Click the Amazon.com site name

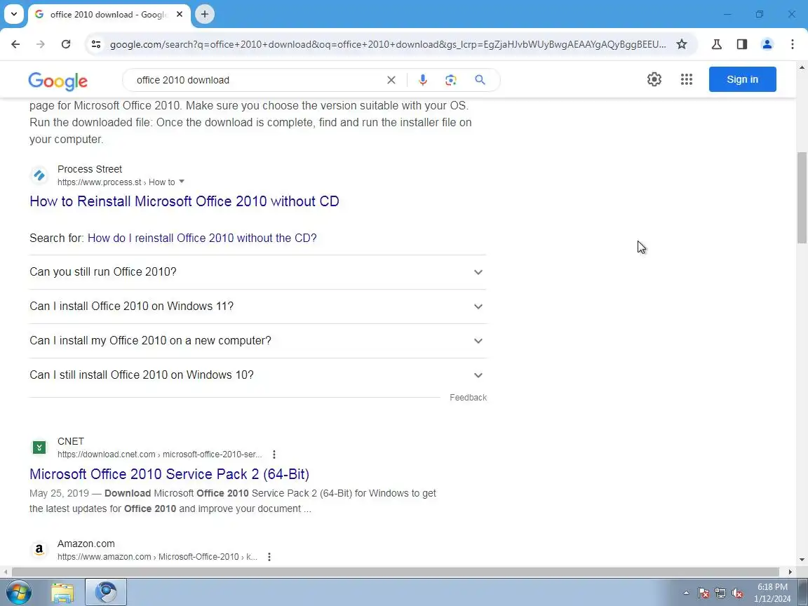pyautogui.click(x=86, y=544)
